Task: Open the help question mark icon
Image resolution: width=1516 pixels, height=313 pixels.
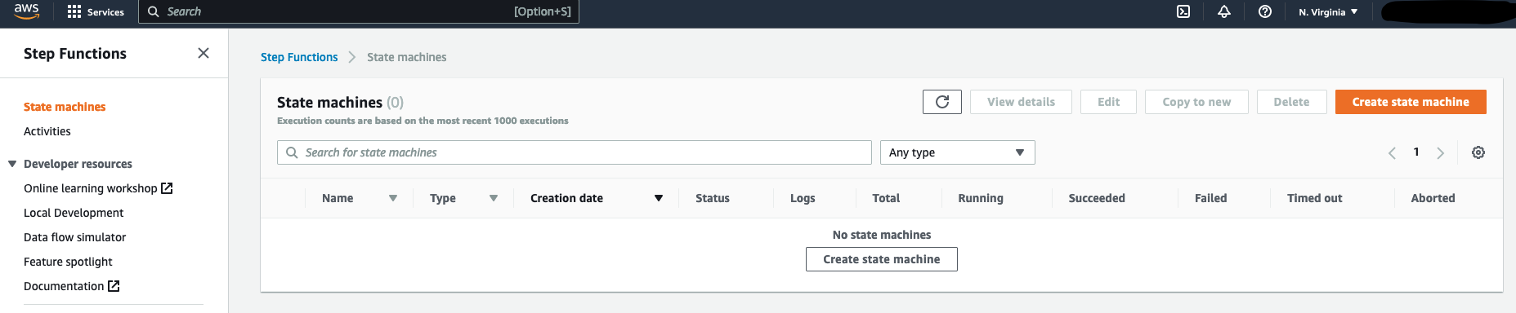Action: click(1264, 11)
